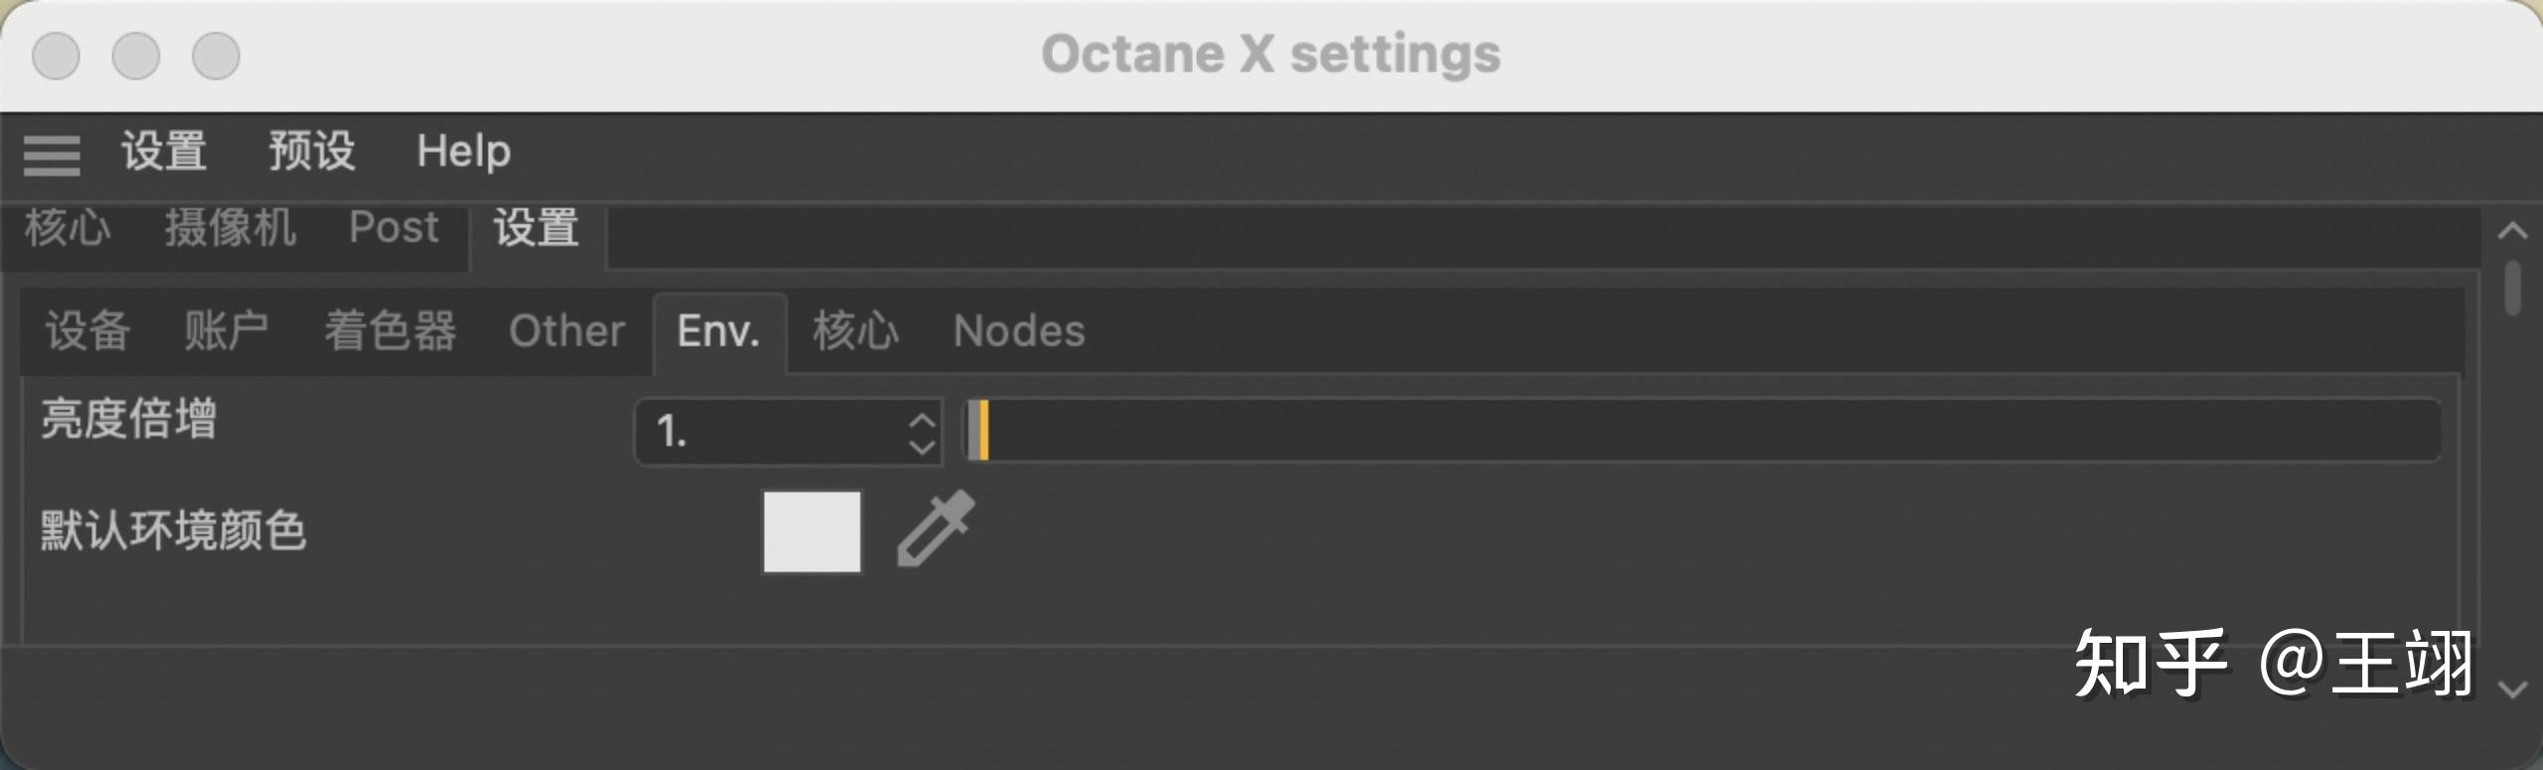Open the 设置 menu in menu bar
Image resolution: width=2543 pixels, height=770 pixels.
[164, 152]
